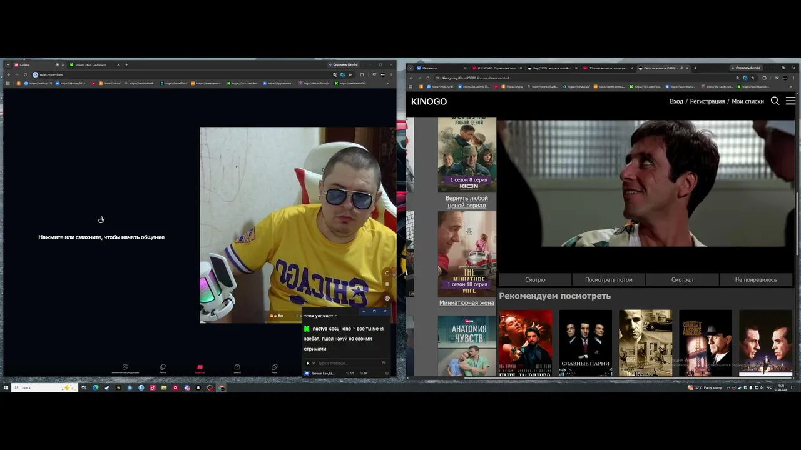Open the Анатомия чувств poster
This screenshot has height=450, width=801.
pos(467,346)
